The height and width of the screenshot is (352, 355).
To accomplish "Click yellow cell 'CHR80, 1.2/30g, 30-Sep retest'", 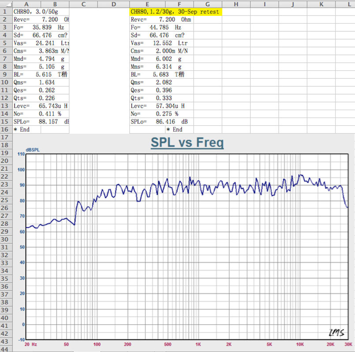I will 176,12.
